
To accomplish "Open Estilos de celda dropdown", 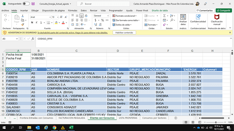I will (x=122, y=25).
